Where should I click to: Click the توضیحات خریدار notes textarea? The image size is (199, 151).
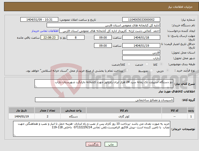tap(92, 129)
